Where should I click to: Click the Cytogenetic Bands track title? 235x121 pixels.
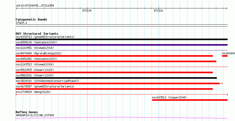31,19
